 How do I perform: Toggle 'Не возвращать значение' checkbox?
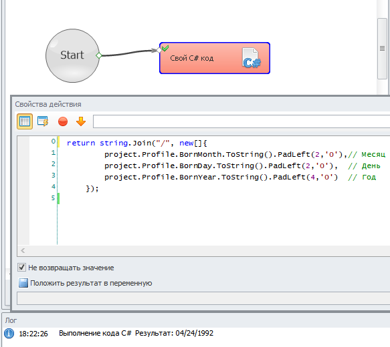(x=21, y=268)
